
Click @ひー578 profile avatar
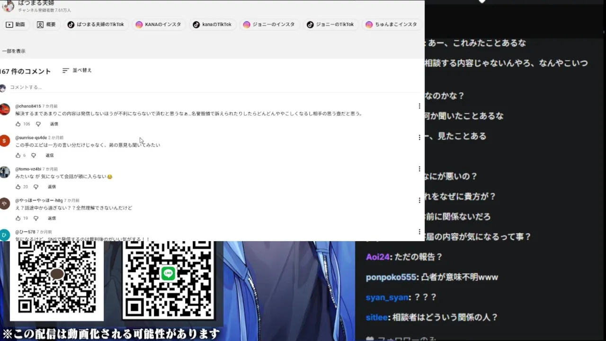tap(5, 235)
